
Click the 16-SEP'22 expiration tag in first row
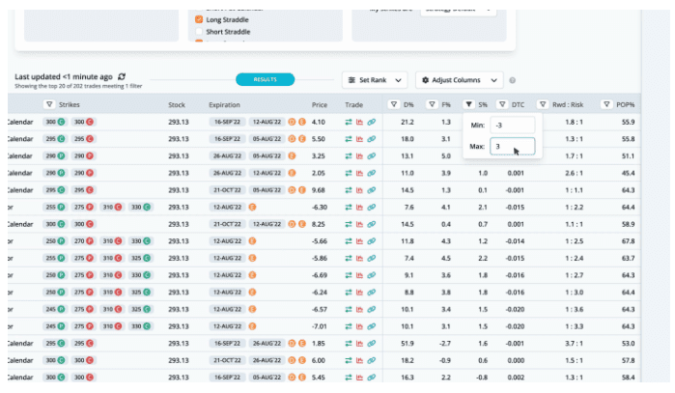[227, 123]
